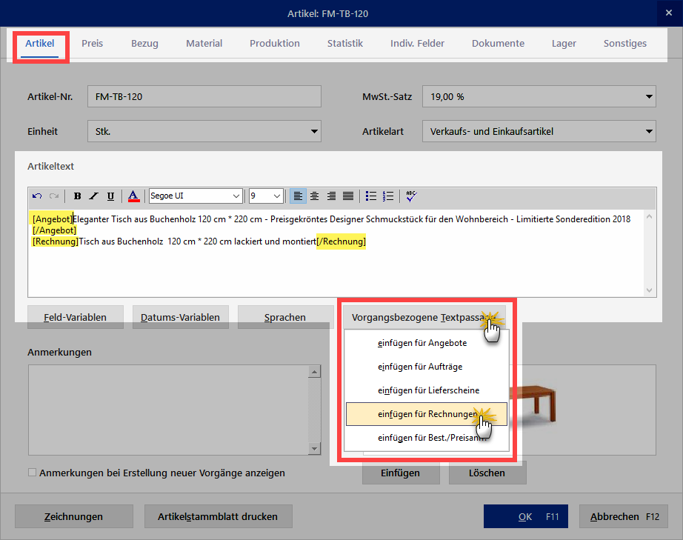Image resolution: width=683 pixels, height=540 pixels.
Task: Open the Material tab
Action: (204, 44)
